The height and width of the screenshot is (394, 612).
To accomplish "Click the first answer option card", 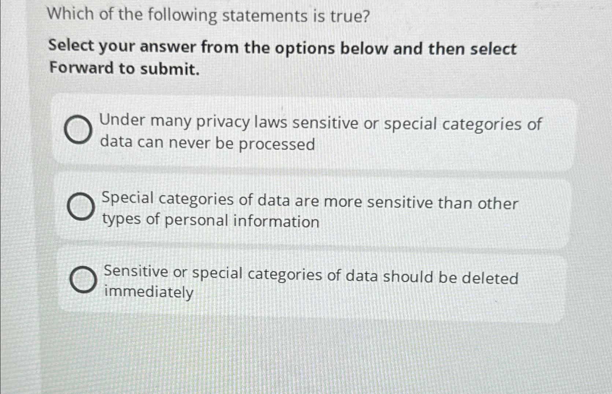I will 311,132.
